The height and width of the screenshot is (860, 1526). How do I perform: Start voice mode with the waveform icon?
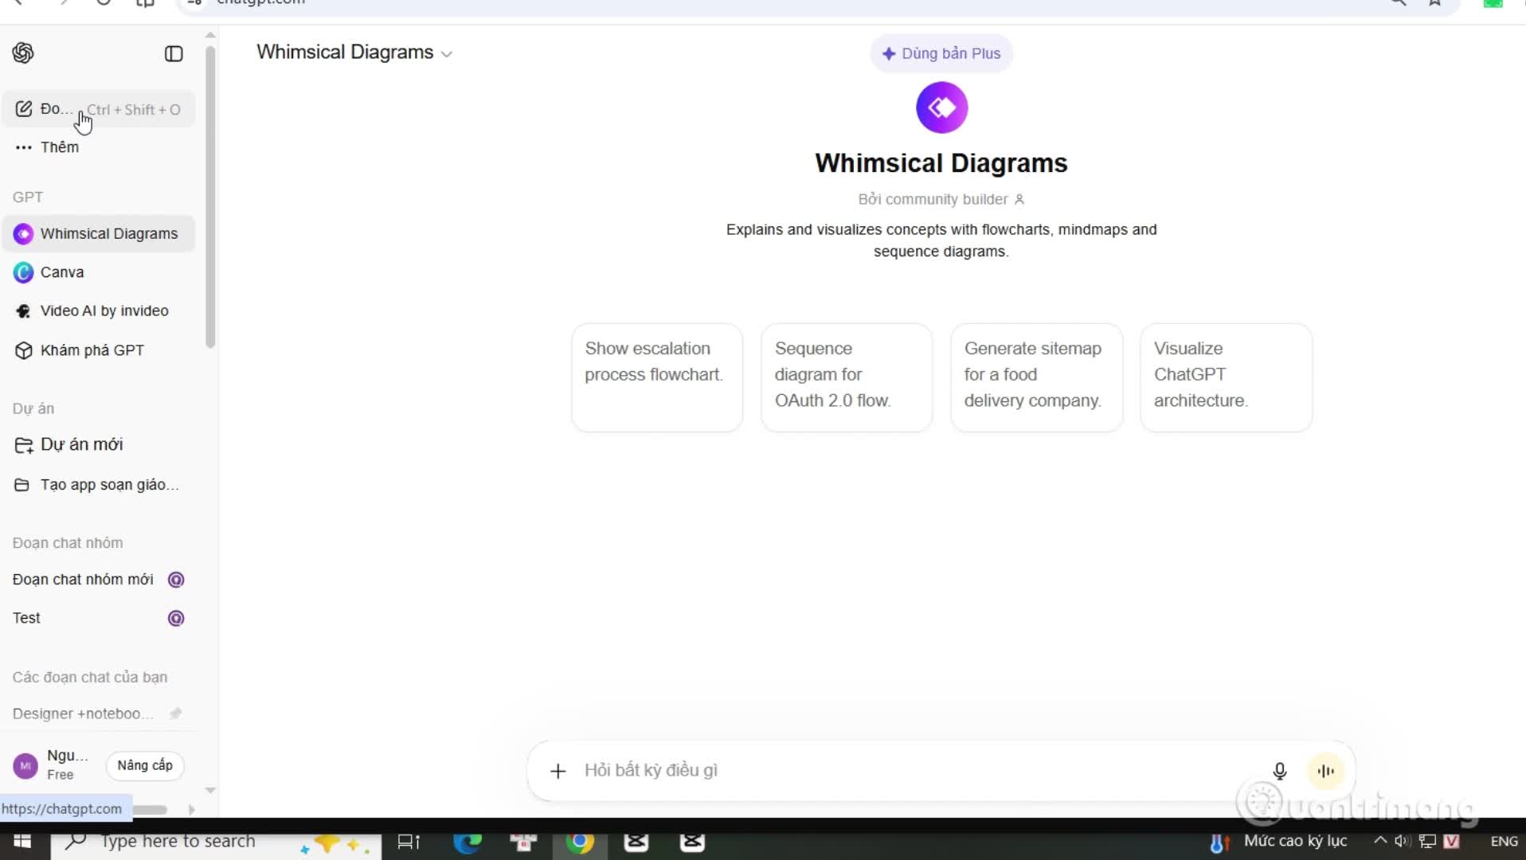pyautogui.click(x=1326, y=772)
